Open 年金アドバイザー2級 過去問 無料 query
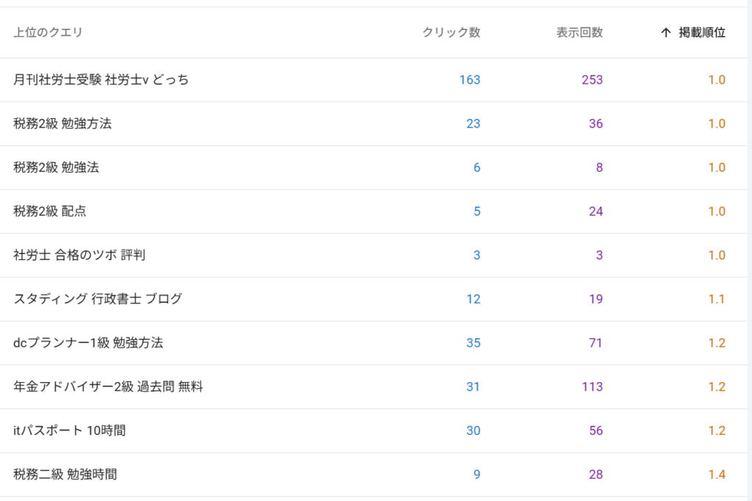 click(108, 387)
